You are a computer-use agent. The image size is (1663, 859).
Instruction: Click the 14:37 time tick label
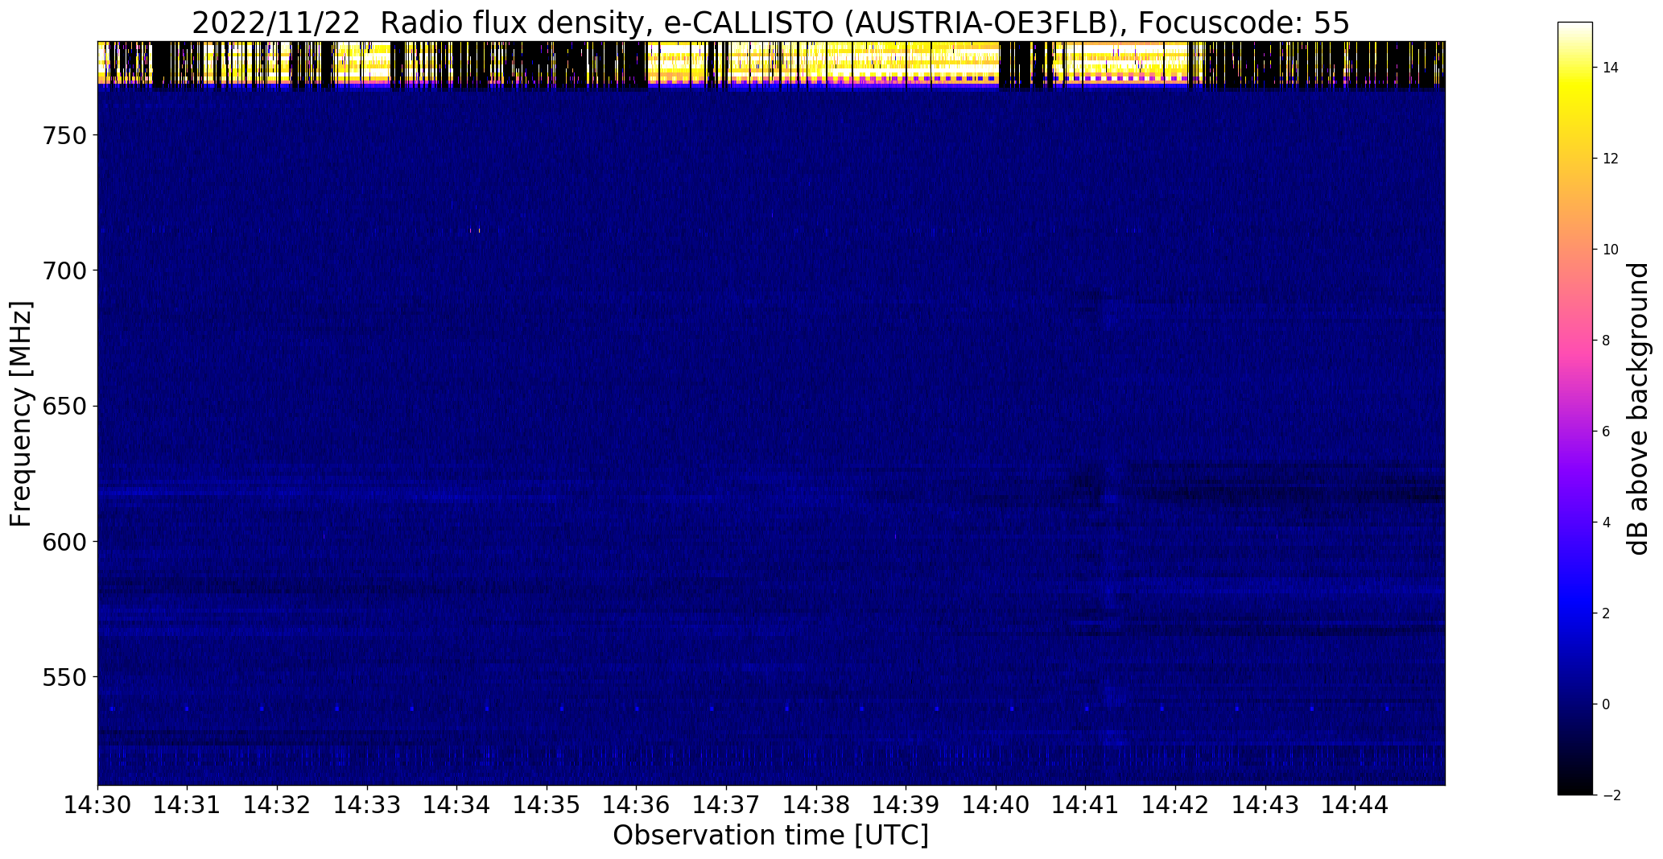[x=727, y=805]
